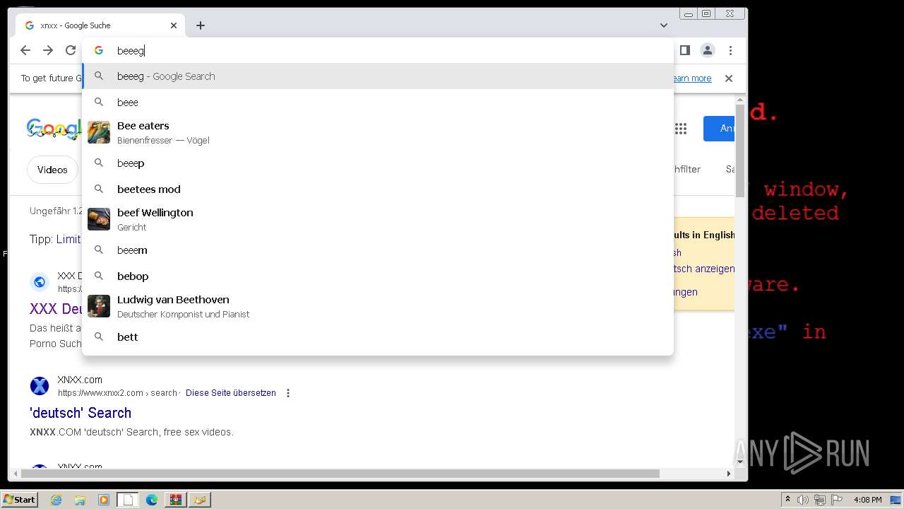Click the Action Center flag tray icon
The height and width of the screenshot is (509, 904).
pyautogui.click(x=837, y=500)
